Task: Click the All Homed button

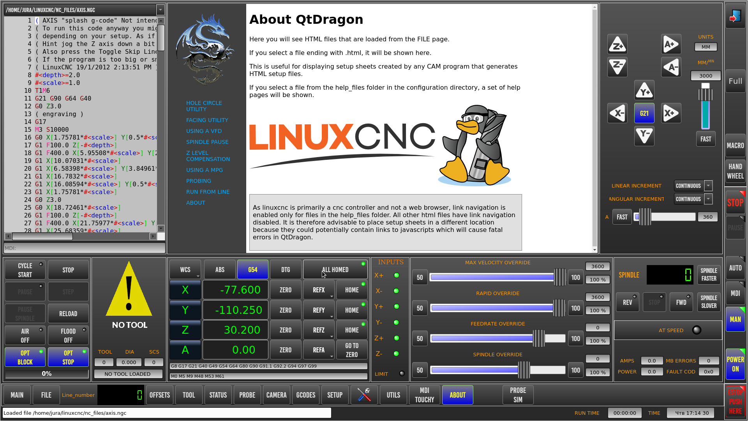Action: coord(335,270)
